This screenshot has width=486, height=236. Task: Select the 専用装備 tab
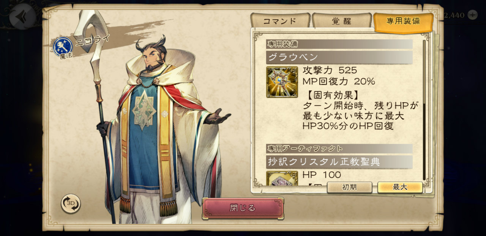[x=403, y=22]
